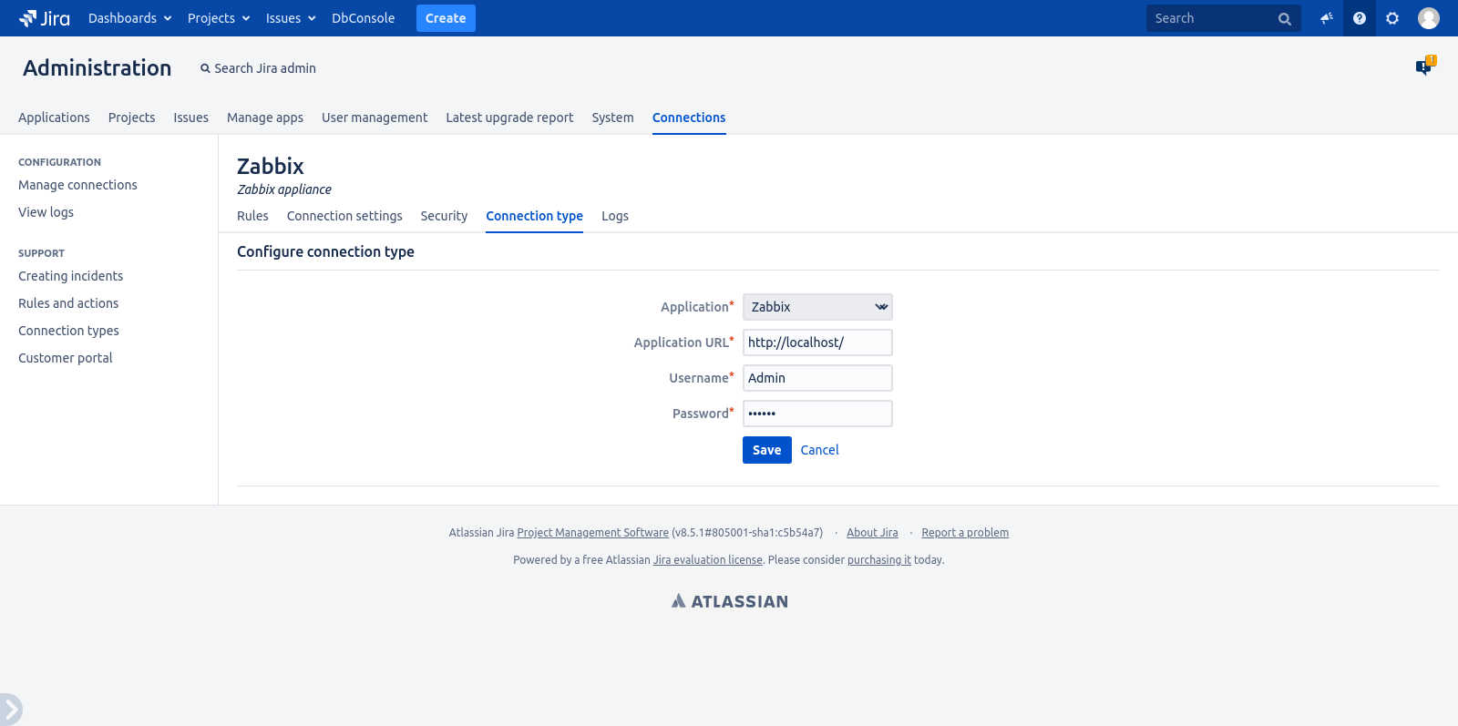Click the magnifier icon in the search box

tap(1285, 18)
